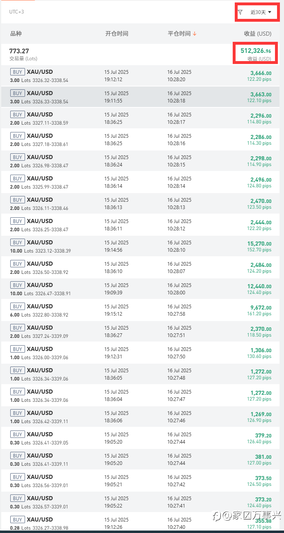This screenshot has height=533, width=284.
Task: Click BUY badge on the 6.00 Lots trade
Action: pos(17,306)
